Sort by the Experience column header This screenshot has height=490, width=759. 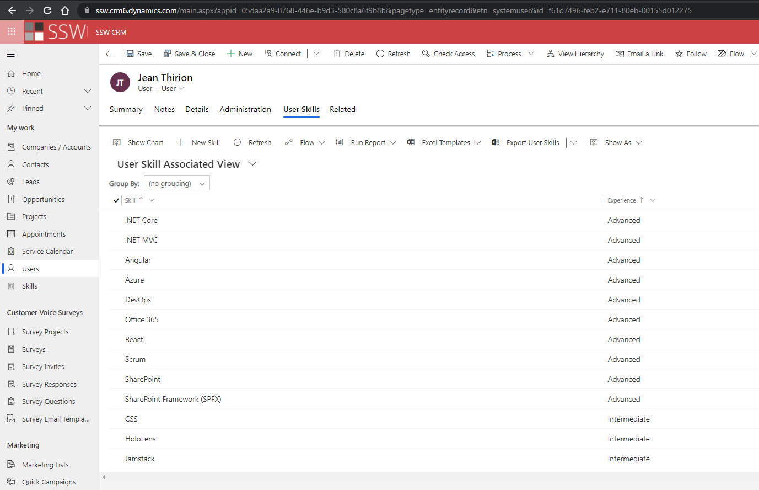coord(622,200)
